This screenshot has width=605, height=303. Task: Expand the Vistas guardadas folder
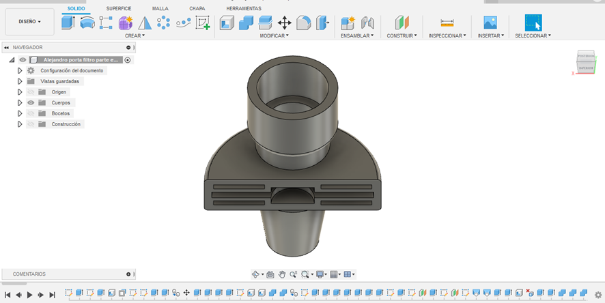(x=20, y=81)
